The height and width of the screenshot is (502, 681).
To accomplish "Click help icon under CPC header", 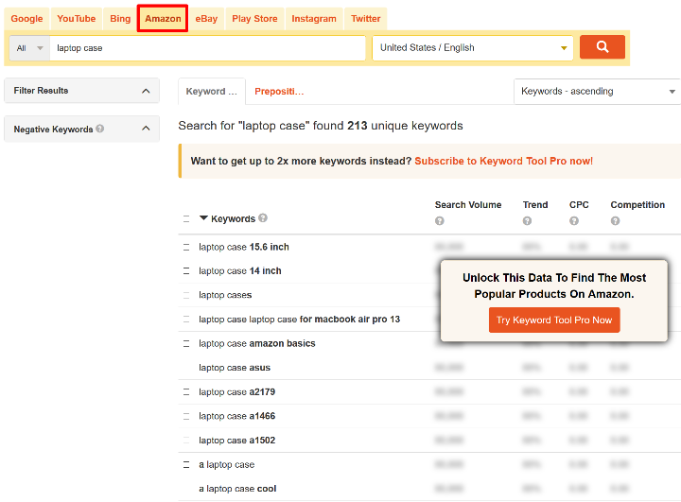I will [x=573, y=221].
